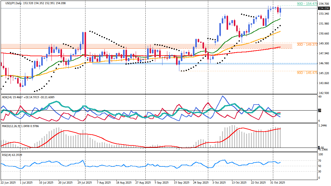Click the 24 Sep 2025 date label
This screenshot has width=331, height=186.
201,183
